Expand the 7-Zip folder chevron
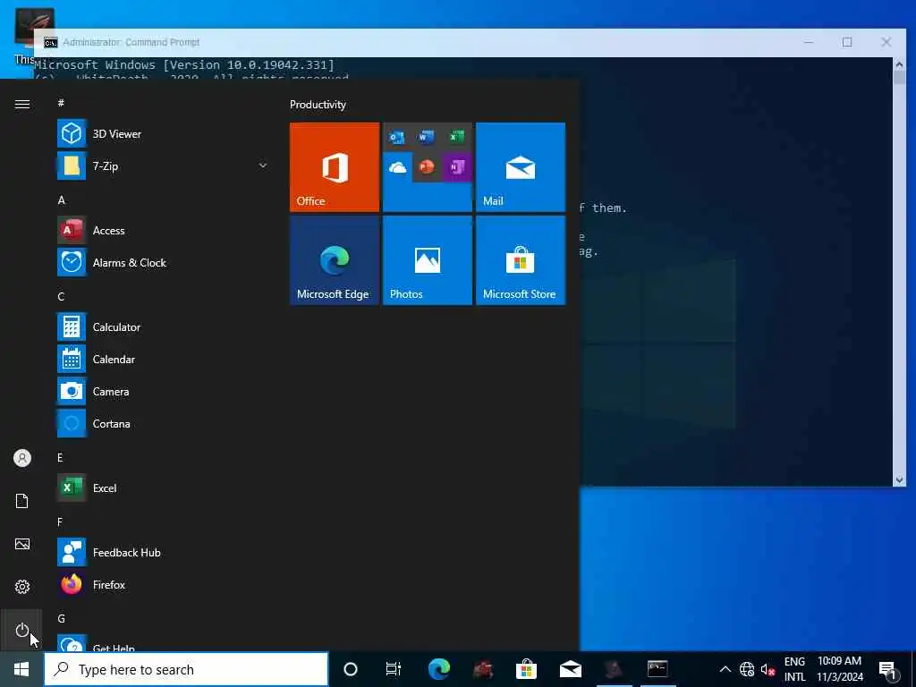This screenshot has width=916, height=687. pos(263,165)
